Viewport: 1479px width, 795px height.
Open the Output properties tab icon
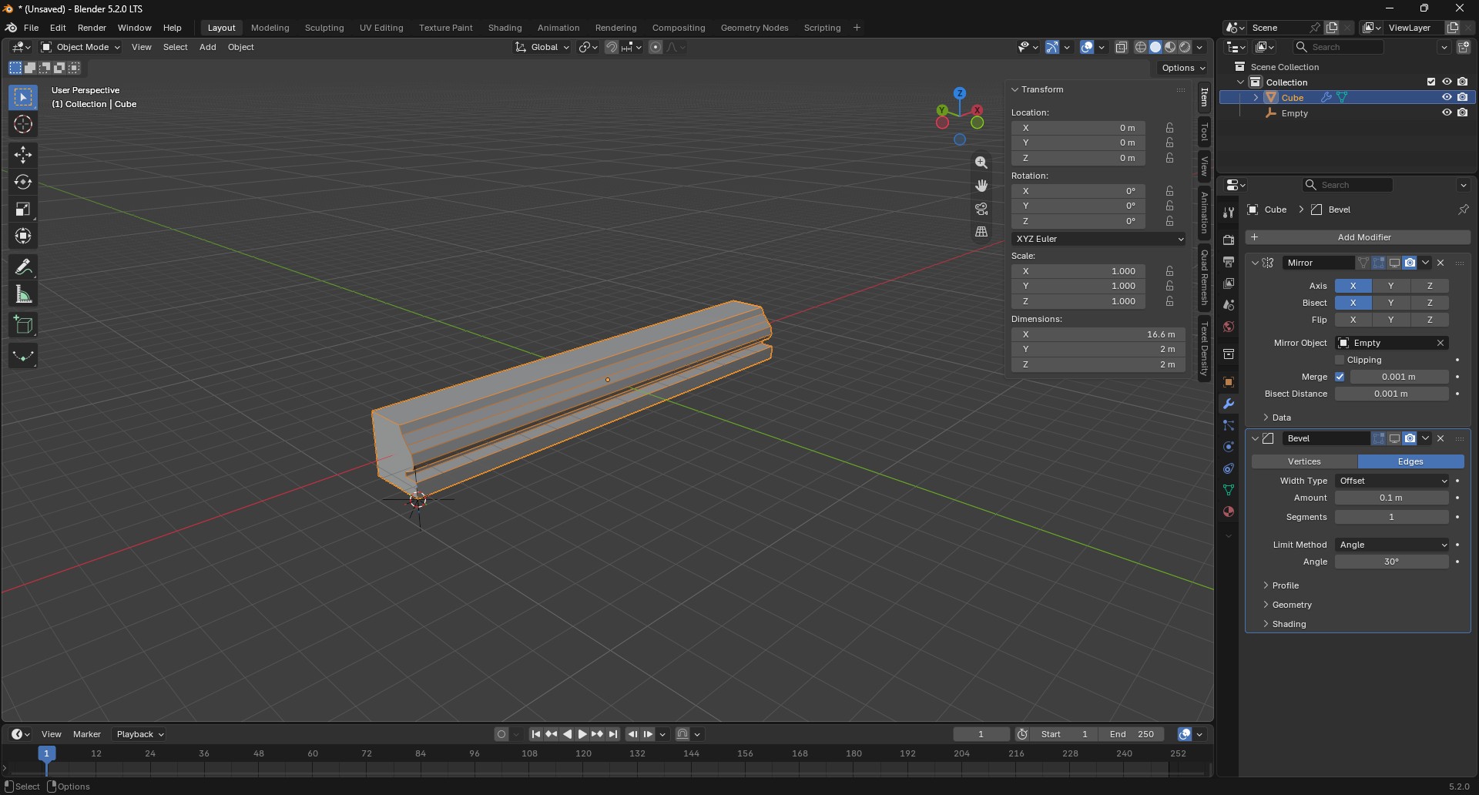tap(1229, 262)
